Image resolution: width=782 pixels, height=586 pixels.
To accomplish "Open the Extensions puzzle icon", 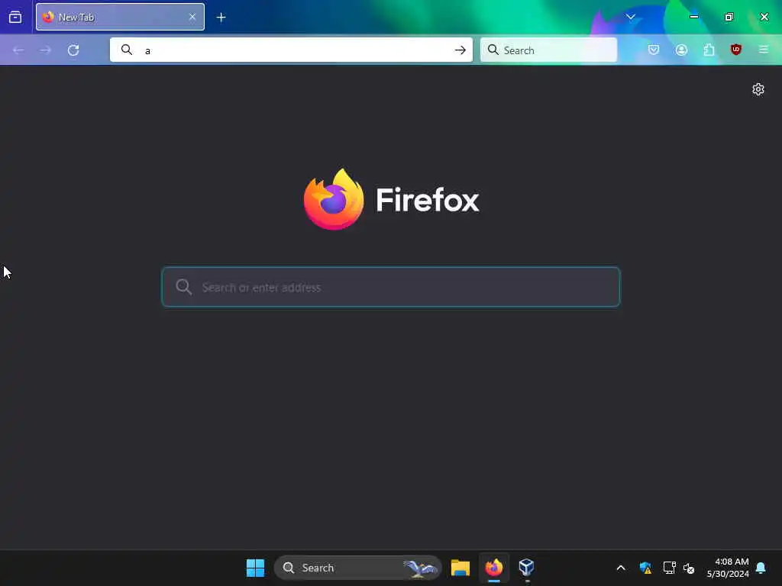I will point(709,50).
